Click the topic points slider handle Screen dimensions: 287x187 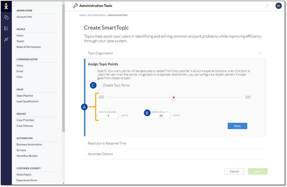point(171,97)
